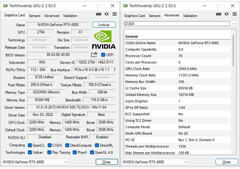The image size is (240, 169).
Task: Click the Digital Signature field showing Beta
Action: (x=101, y=115)
